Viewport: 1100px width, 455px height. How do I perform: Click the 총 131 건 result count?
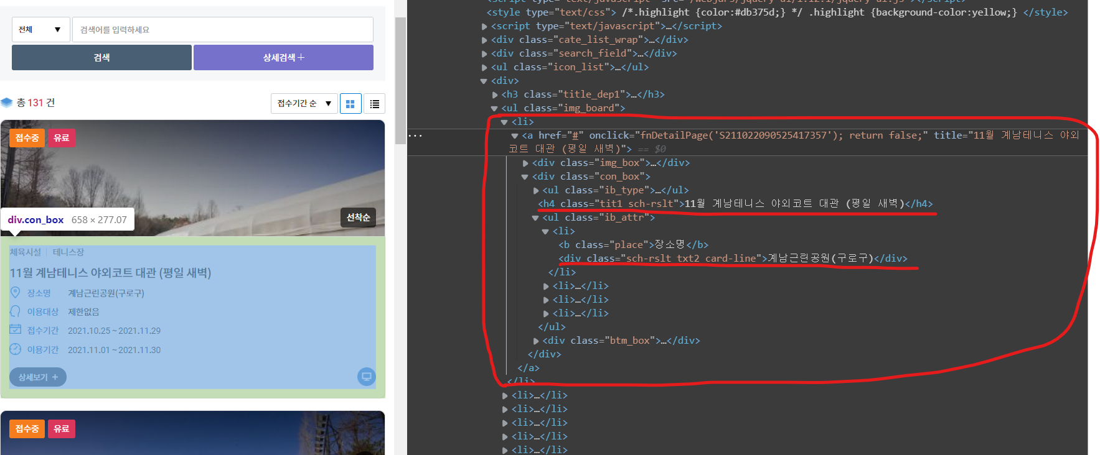point(35,103)
